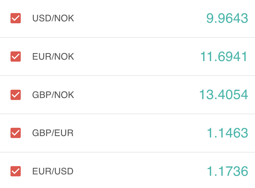Deselect the GBP/NOK currency pair checkbox
This screenshot has width=255, height=188.
pos(16,95)
